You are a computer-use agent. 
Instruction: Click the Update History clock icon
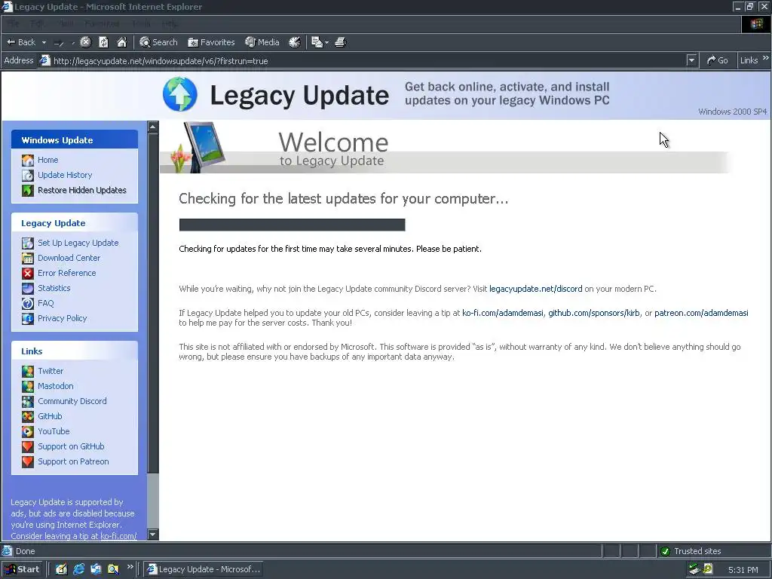[28, 175]
